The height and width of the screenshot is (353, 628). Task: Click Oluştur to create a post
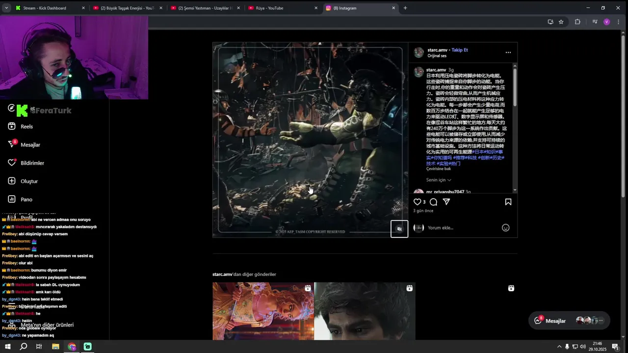click(x=23, y=181)
